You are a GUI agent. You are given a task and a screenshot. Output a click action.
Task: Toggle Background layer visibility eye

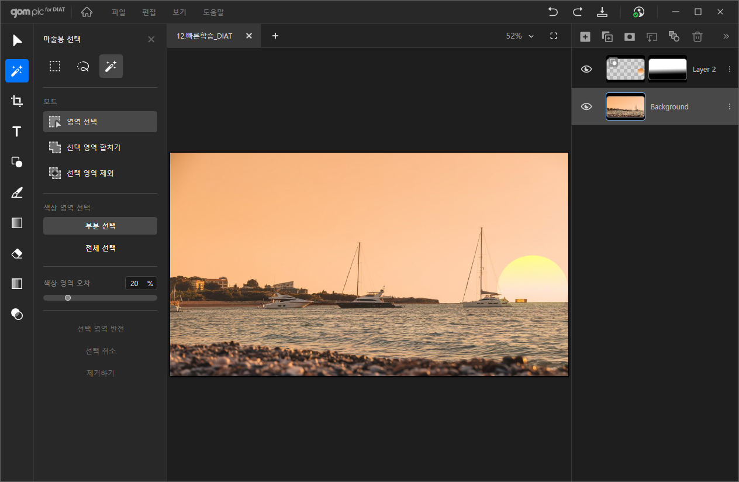586,106
